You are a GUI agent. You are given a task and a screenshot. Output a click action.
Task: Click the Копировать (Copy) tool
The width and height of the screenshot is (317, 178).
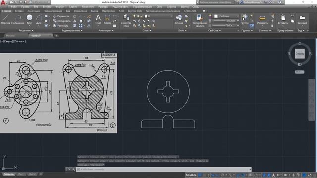click(62, 21)
